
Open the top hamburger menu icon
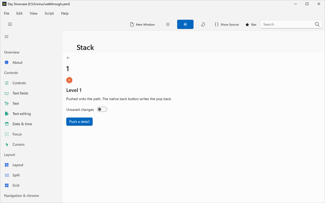tap(10, 24)
